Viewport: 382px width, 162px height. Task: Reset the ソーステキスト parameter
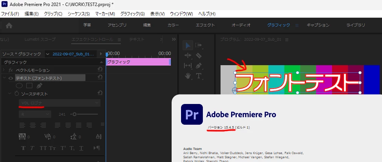(x=100, y=93)
